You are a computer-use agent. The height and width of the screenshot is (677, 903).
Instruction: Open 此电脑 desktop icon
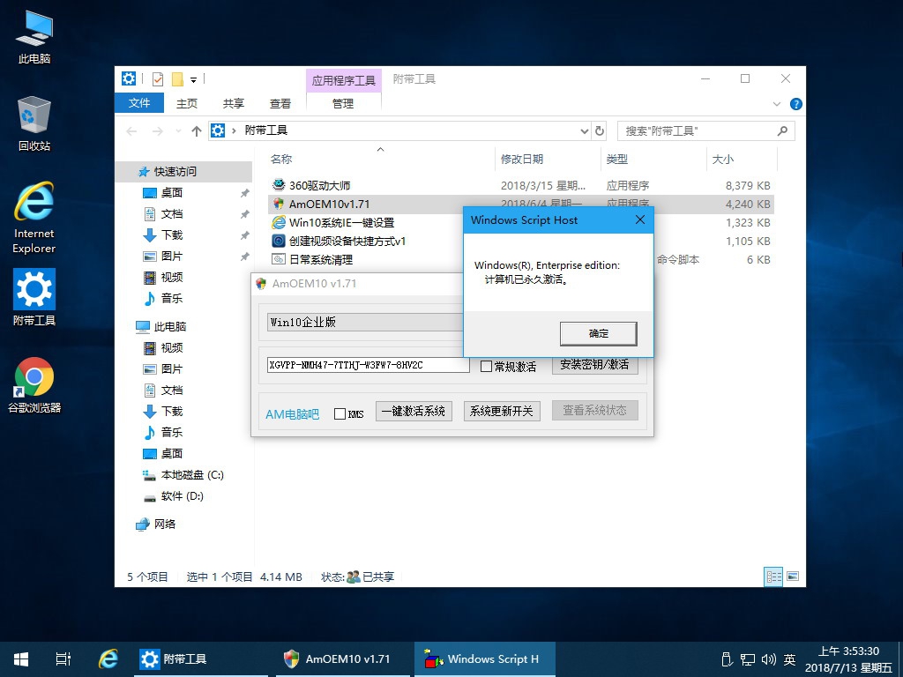[34, 37]
